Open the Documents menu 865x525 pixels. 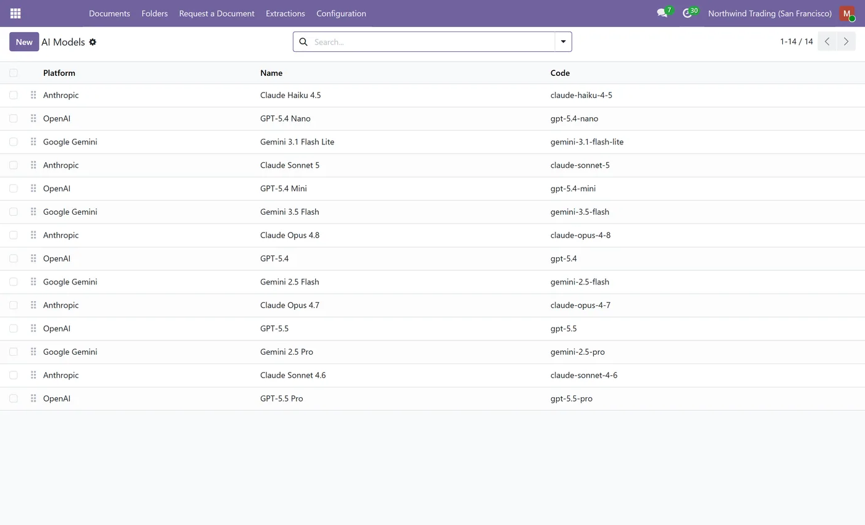click(x=109, y=14)
